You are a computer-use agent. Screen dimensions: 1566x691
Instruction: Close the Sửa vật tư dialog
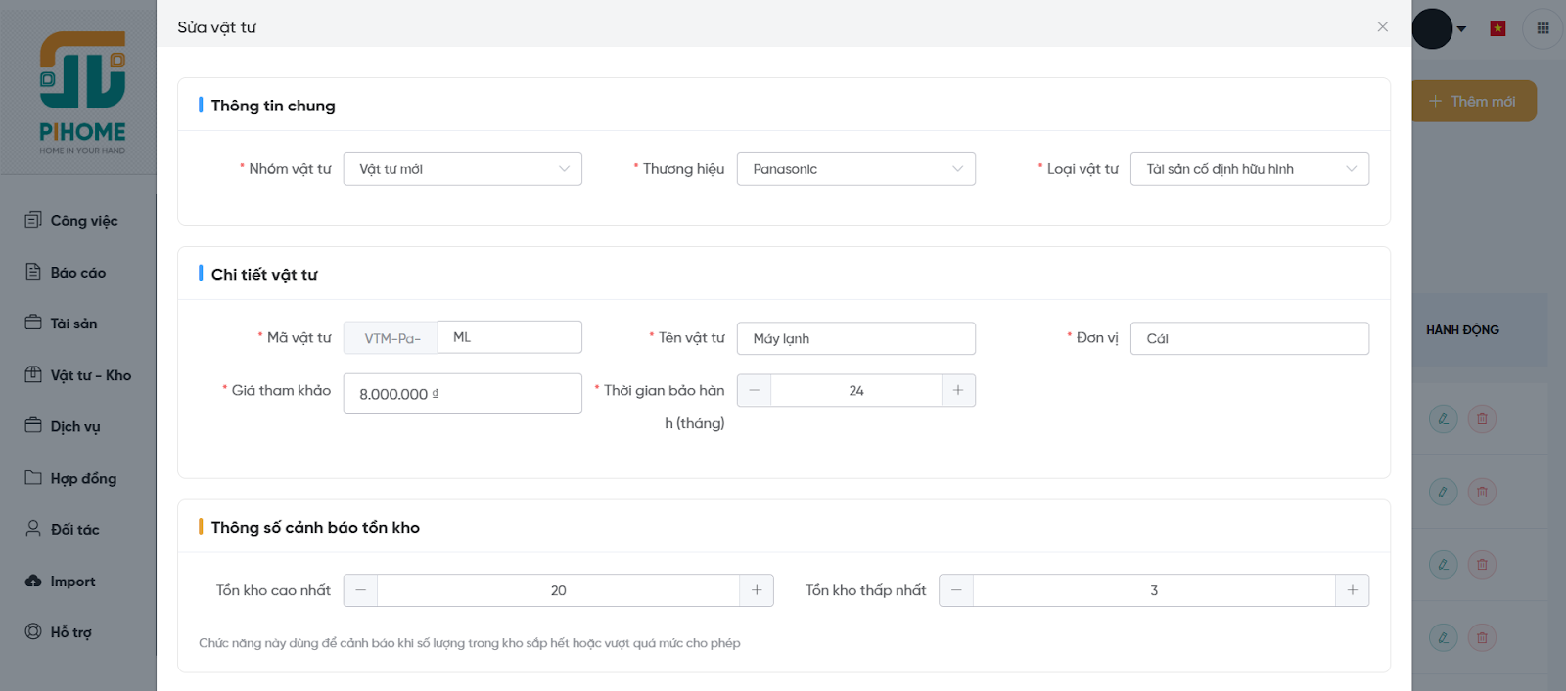tap(1382, 27)
